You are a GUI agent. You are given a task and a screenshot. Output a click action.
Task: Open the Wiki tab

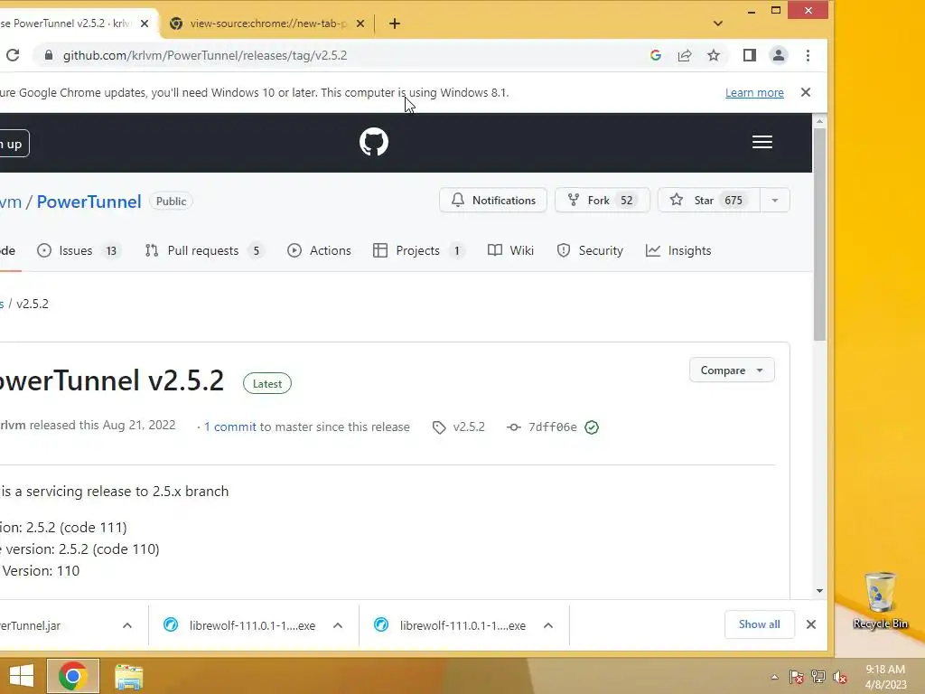tap(511, 251)
